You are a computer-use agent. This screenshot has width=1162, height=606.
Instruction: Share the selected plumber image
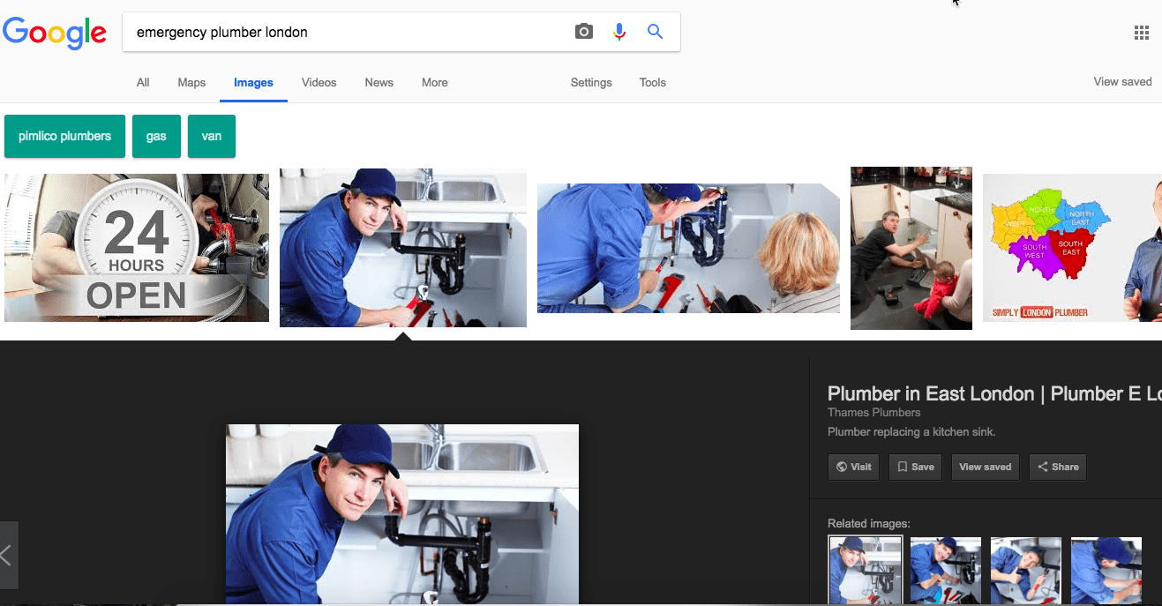coord(1057,467)
